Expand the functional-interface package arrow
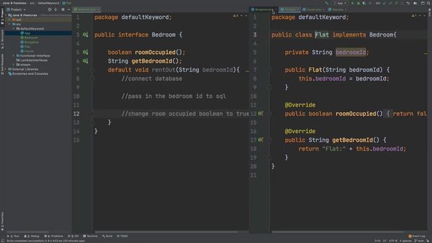 point(13,55)
